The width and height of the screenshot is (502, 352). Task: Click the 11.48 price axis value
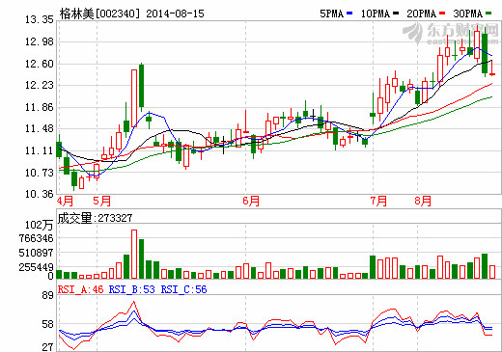(40, 128)
